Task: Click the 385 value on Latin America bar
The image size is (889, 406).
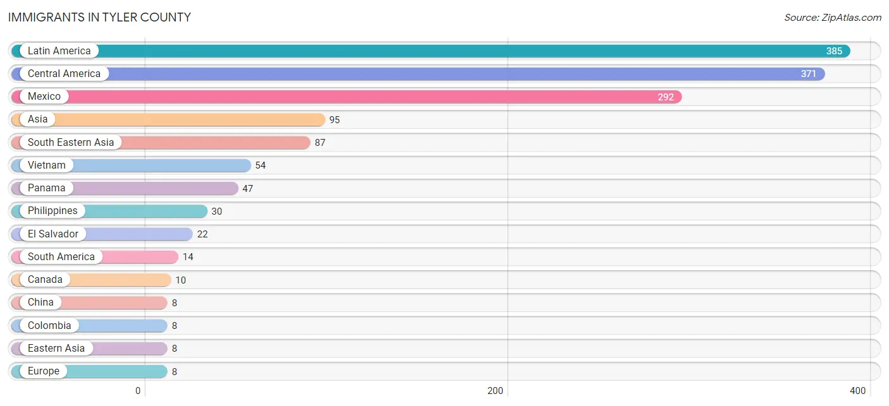Action: pos(834,51)
